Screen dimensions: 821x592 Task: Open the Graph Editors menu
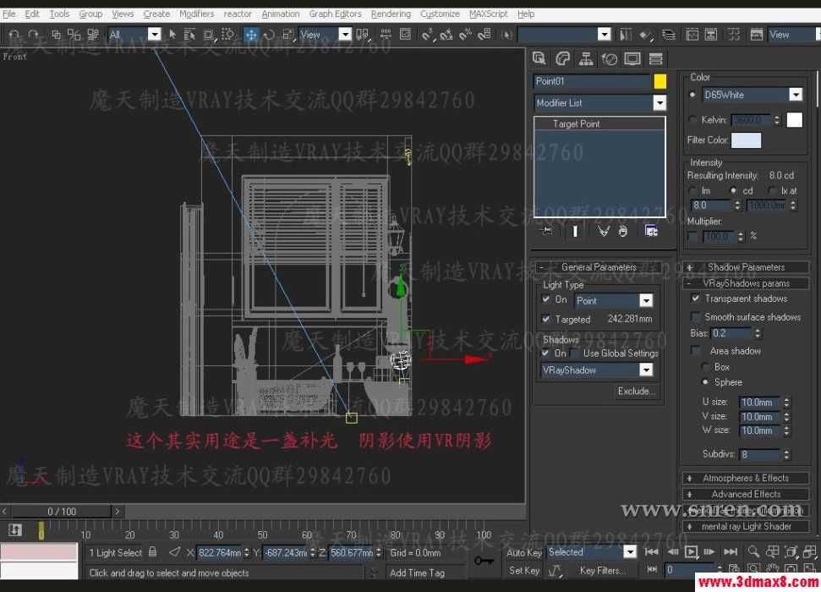[x=335, y=14]
